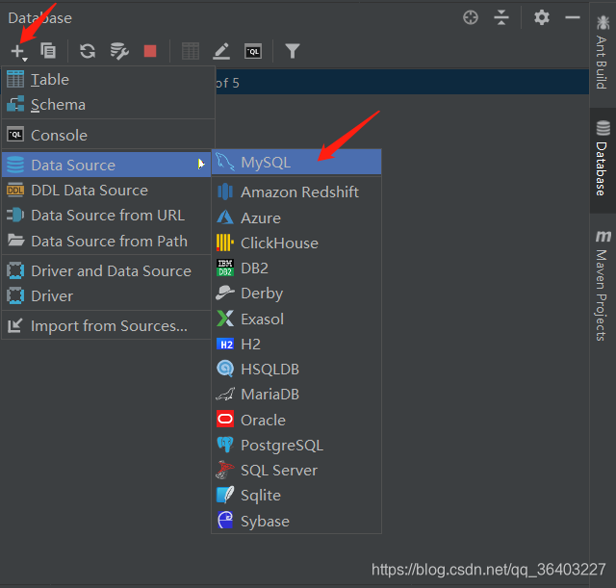
Task: Refresh the database with the sync icon
Action: click(x=88, y=51)
